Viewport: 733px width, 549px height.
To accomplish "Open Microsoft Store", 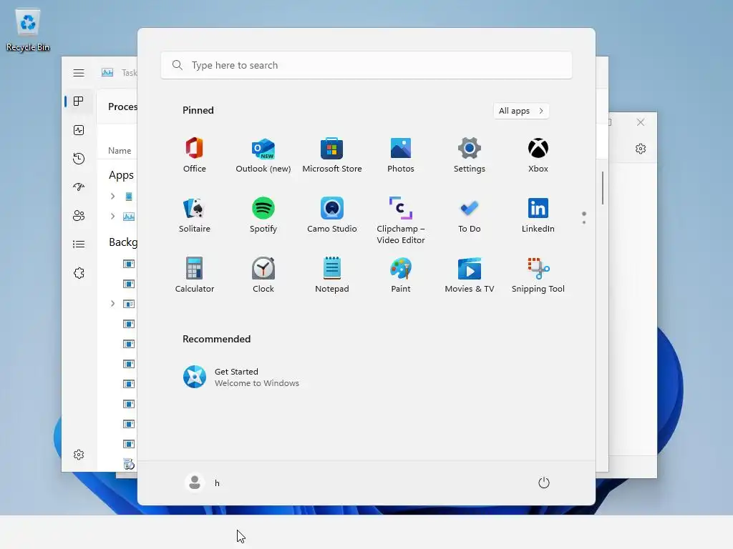I will (332, 155).
